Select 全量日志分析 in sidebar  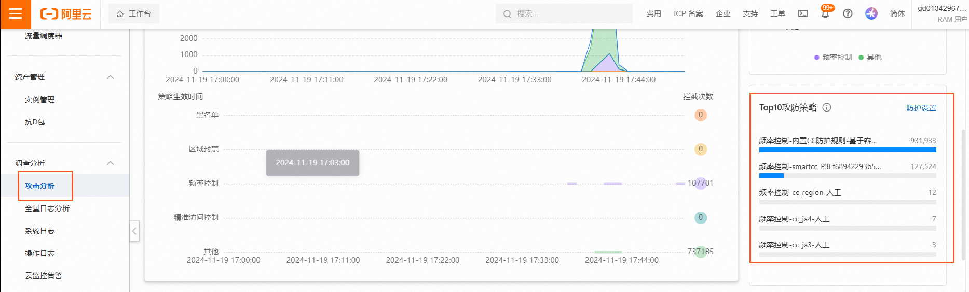47,208
